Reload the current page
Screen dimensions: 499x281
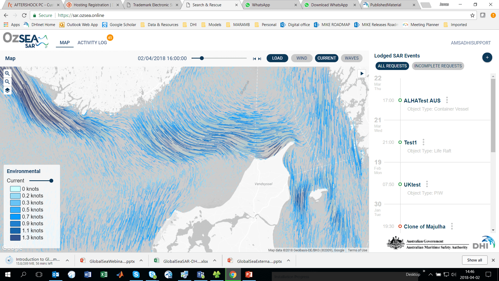(x=24, y=15)
